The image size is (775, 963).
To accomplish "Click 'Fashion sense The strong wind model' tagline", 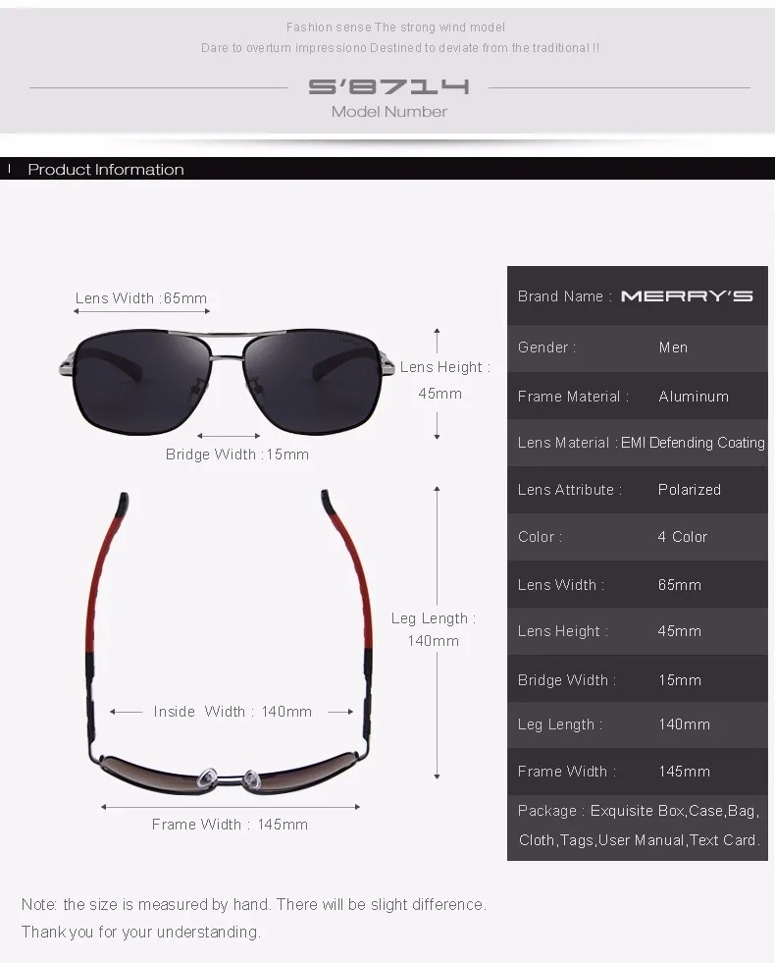I will (x=395, y=27).
